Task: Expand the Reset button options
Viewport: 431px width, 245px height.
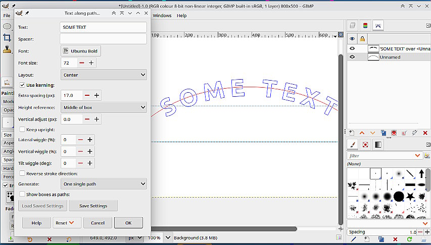Action: (71, 223)
